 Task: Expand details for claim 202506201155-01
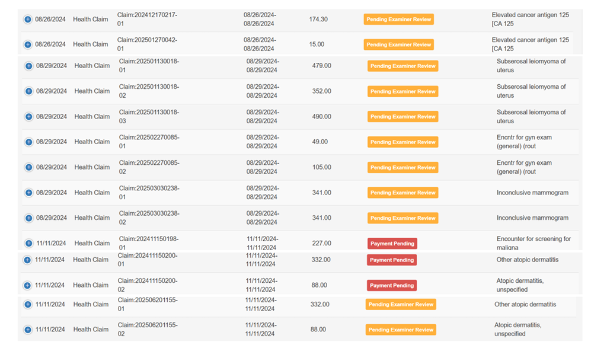pyautogui.click(x=28, y=305)
